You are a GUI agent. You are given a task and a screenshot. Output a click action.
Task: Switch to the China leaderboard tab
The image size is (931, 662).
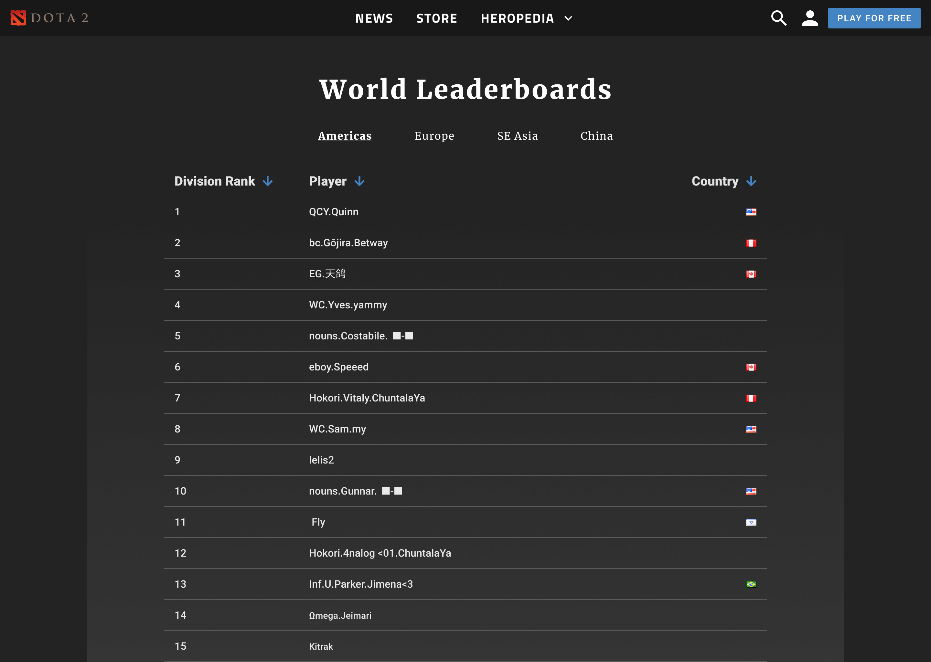596,136
